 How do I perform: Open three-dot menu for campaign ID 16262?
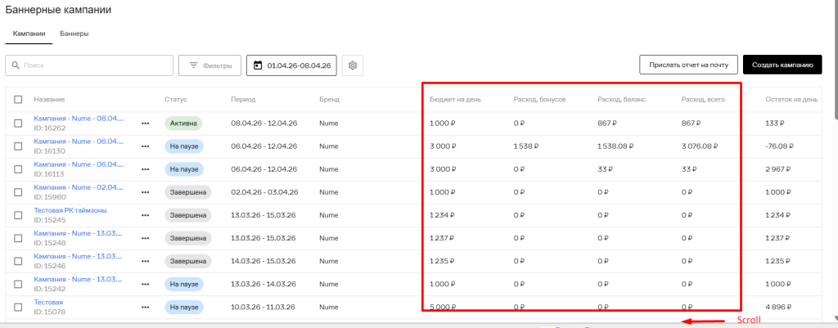point(146,124)
